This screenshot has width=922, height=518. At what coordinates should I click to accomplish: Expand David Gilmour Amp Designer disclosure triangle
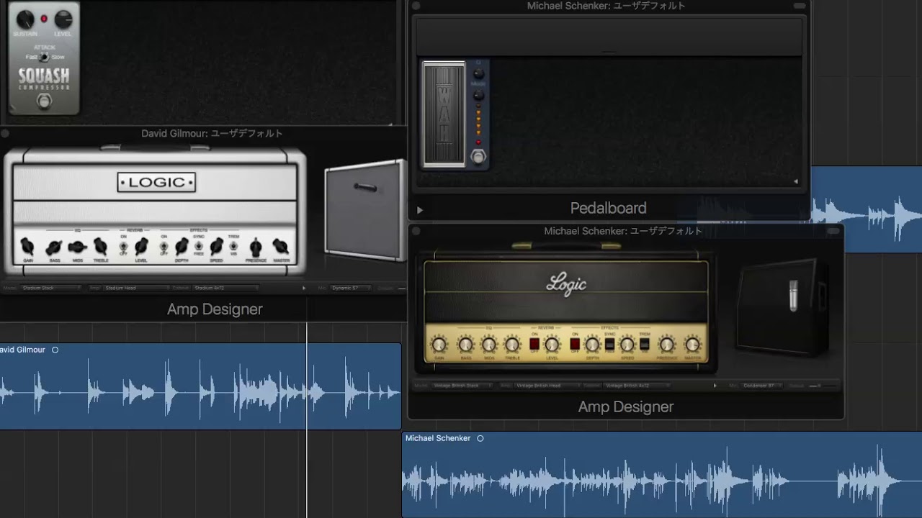[304, 288]
